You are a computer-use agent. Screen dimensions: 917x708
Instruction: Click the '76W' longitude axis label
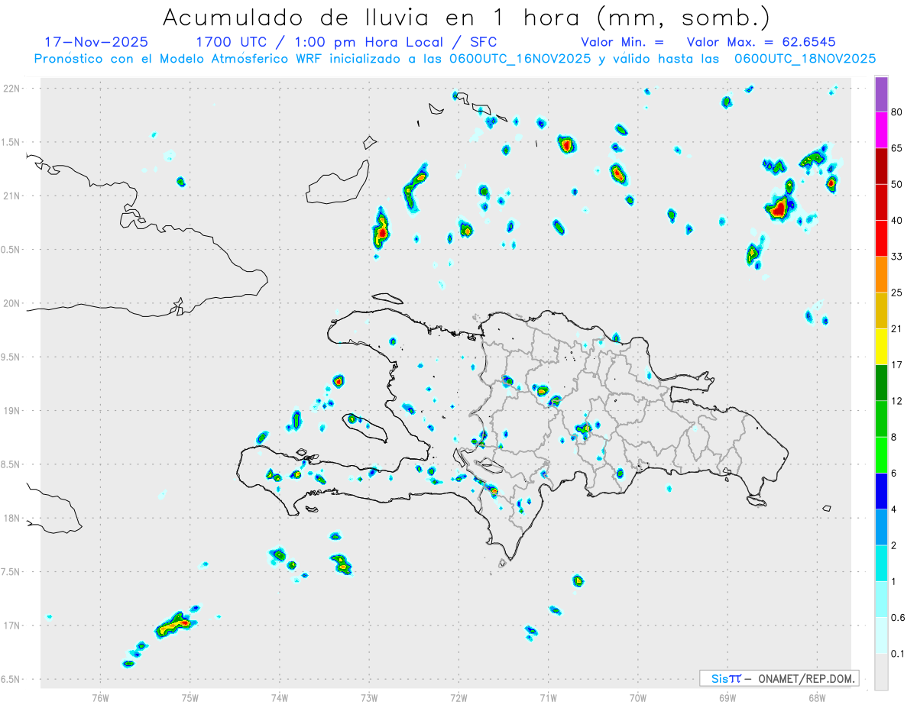pyautogui.click(x=101, y=698)
